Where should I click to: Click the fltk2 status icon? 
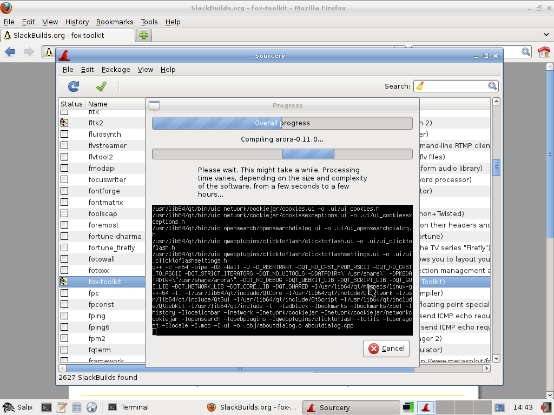coord(64,123)
